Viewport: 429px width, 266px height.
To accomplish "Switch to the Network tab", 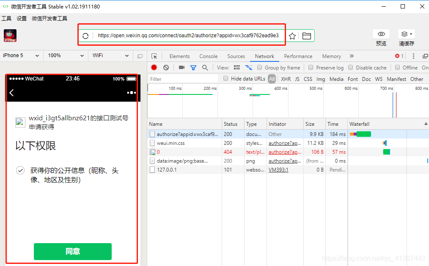I will point(264,56).
